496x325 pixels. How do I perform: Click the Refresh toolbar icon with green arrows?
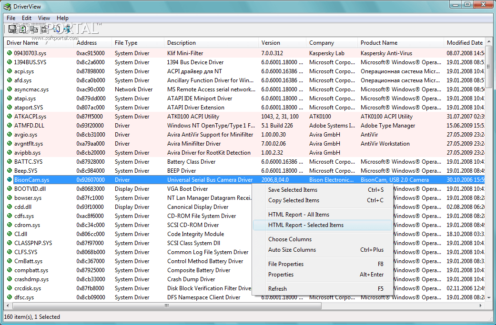point(23,30)
